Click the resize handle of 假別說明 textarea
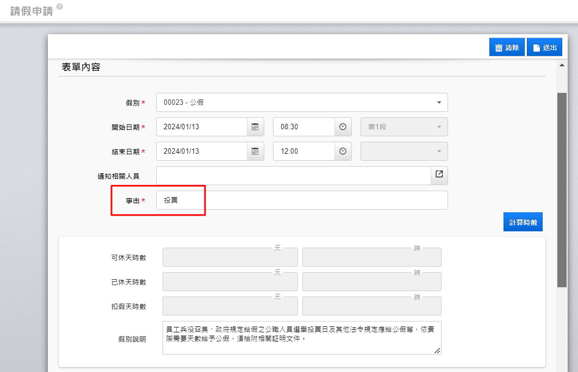 [437, 351]
